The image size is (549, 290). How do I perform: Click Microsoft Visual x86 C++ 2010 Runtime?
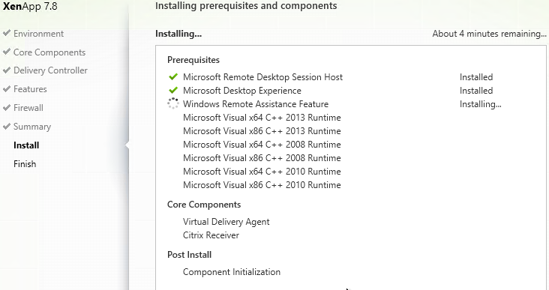(262, 184)
